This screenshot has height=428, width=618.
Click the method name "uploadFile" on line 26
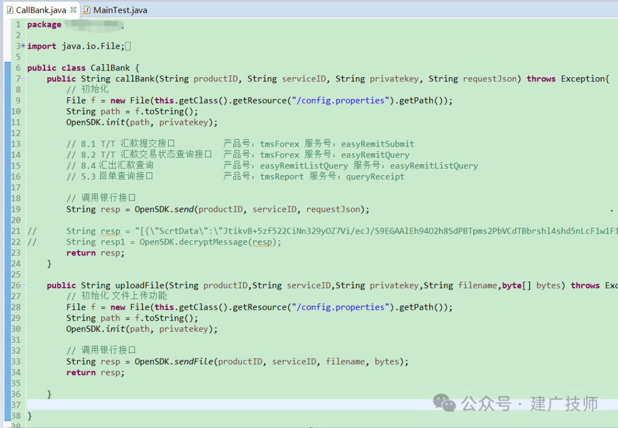click(x=140, y=286)
